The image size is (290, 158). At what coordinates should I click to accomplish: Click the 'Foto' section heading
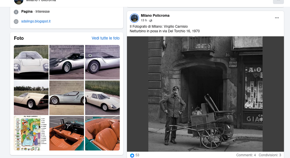tap(19, 38)
